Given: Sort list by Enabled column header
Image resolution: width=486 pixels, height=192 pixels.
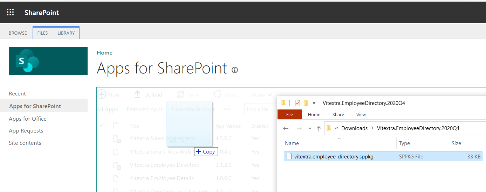Looking at the screenshot, I should (260, 126).
